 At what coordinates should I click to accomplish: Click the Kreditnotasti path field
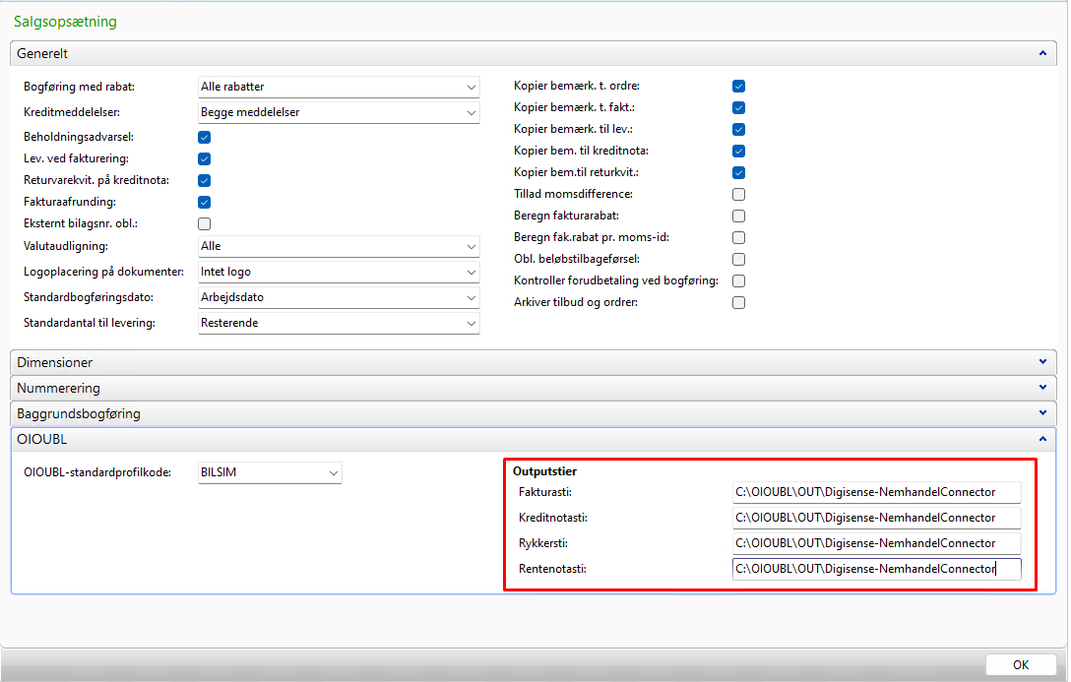coord(876,518)
